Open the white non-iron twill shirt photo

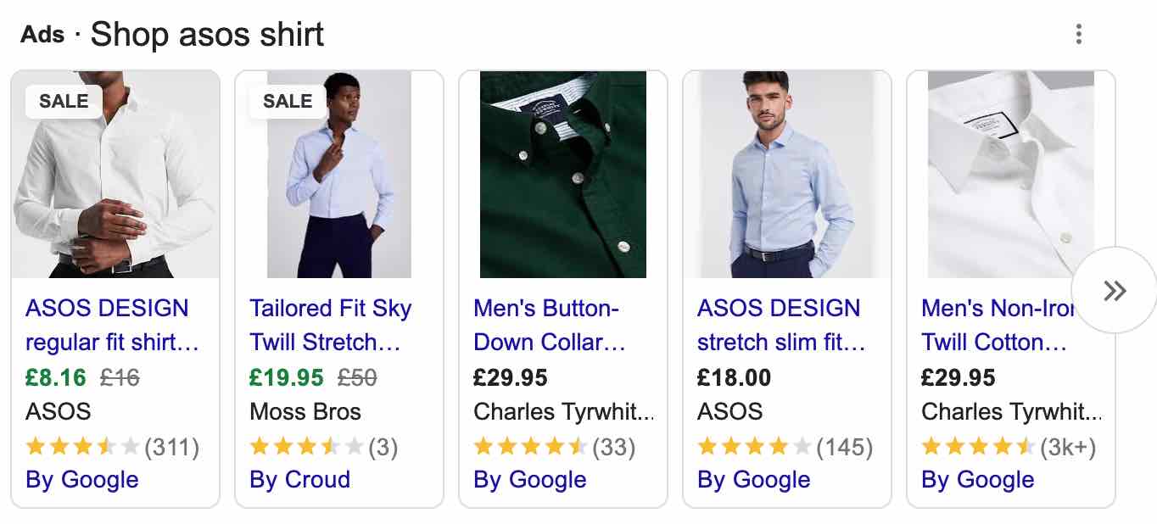pos(1011,174)
